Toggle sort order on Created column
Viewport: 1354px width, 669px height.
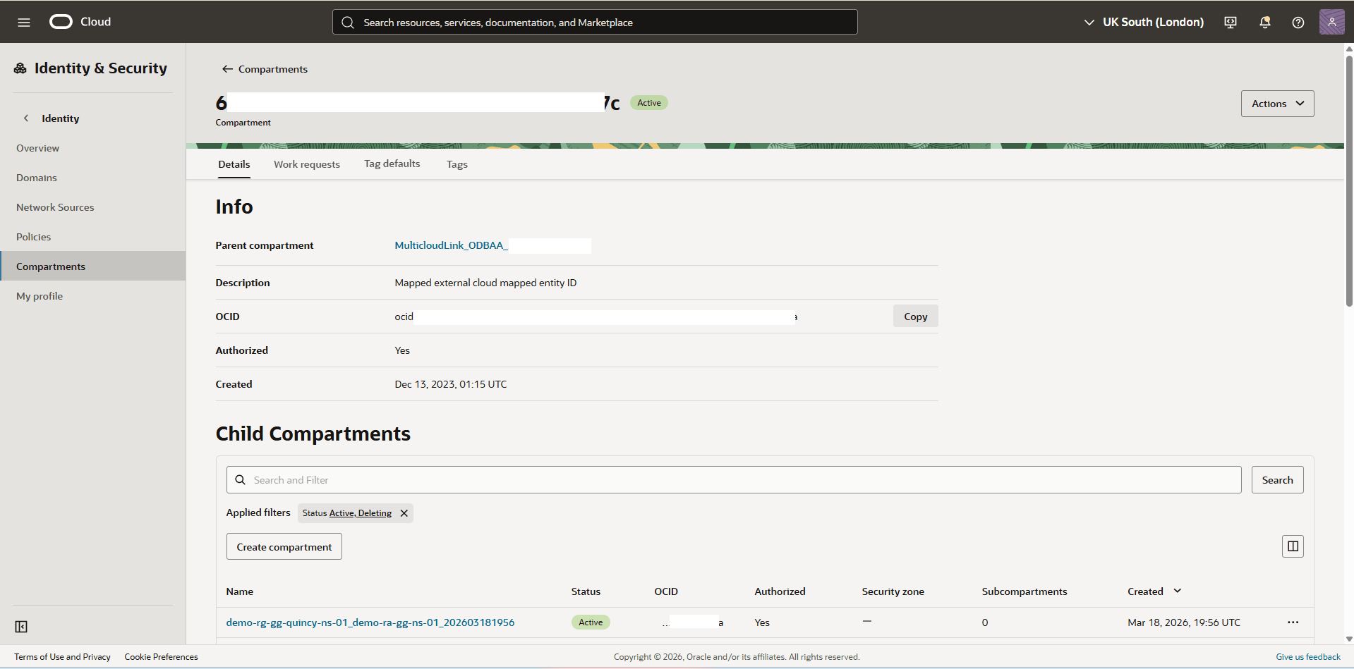click(1177, 591)
